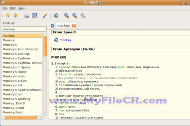190x126 pixels.
Task: Close the monkey tab
Action: 74,25
